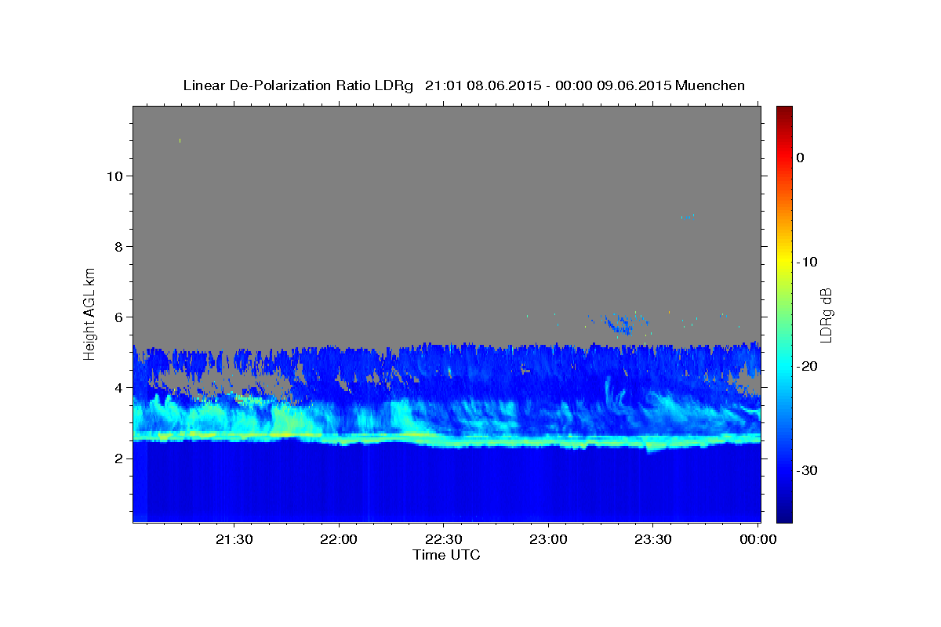Click the height label 4

point(118,387)
